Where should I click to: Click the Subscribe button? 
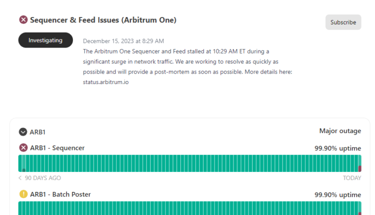[x=343, y=22]
